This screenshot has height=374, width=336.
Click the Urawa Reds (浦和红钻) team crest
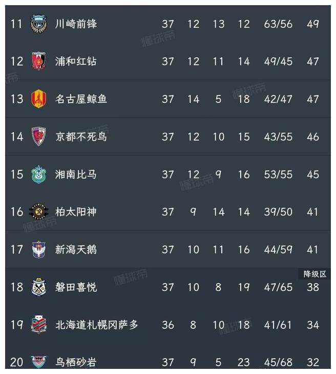[x=38, y=61]
